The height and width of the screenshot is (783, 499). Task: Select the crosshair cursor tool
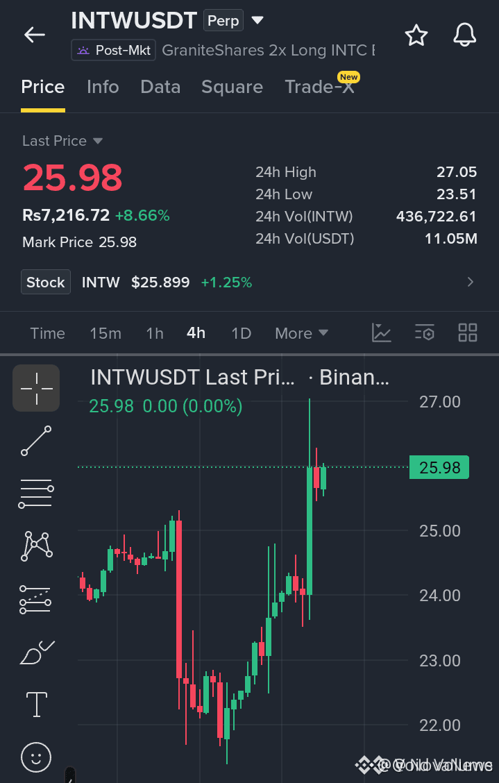click(36, 388)
